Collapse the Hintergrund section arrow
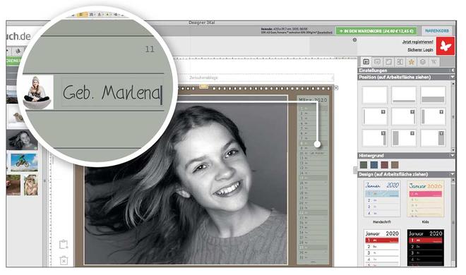The height and width of the screenshot is (275, 466). point(453,155)
